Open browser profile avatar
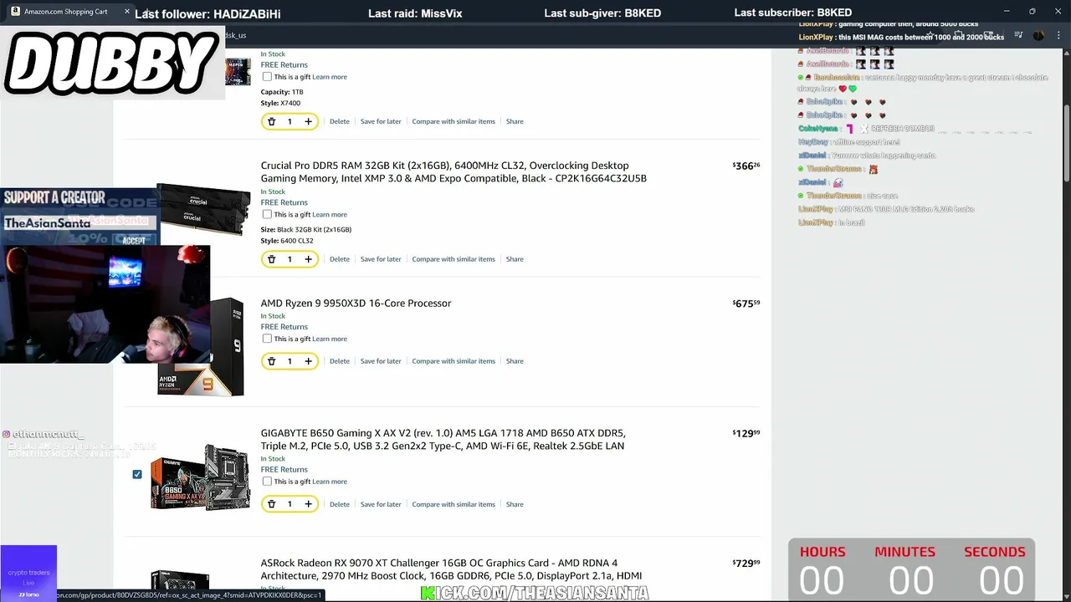Screen dimensions: 1071x602 pos(1038,35)
